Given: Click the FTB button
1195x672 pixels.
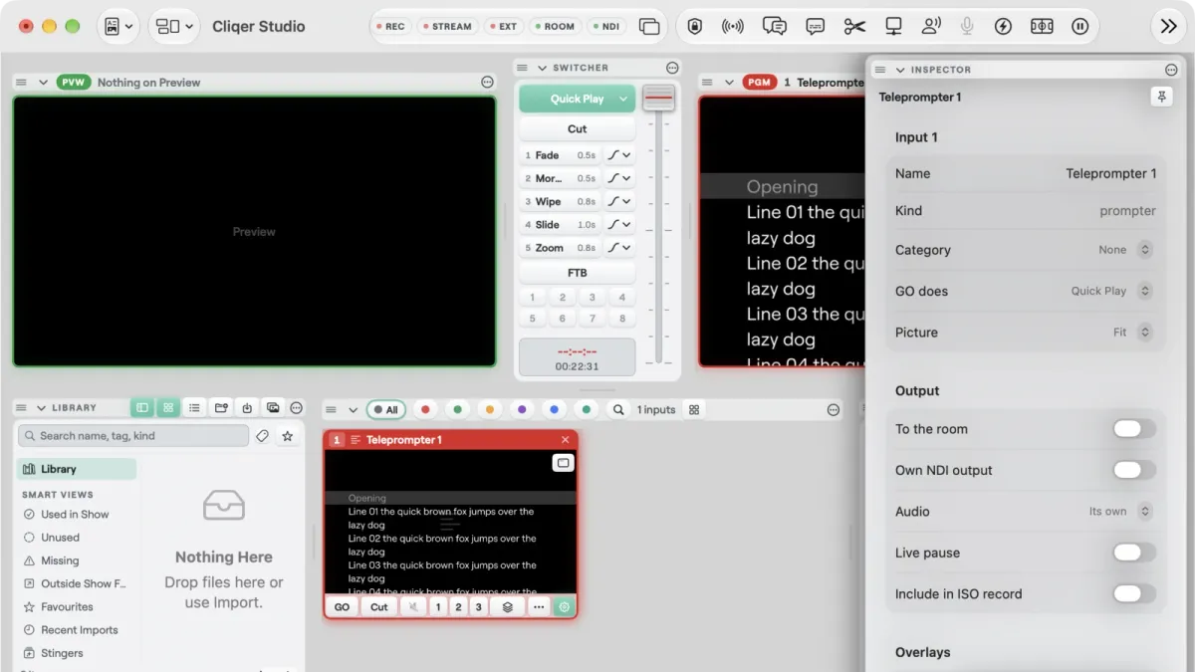Looking at the screenshot, I should (577, 273).
